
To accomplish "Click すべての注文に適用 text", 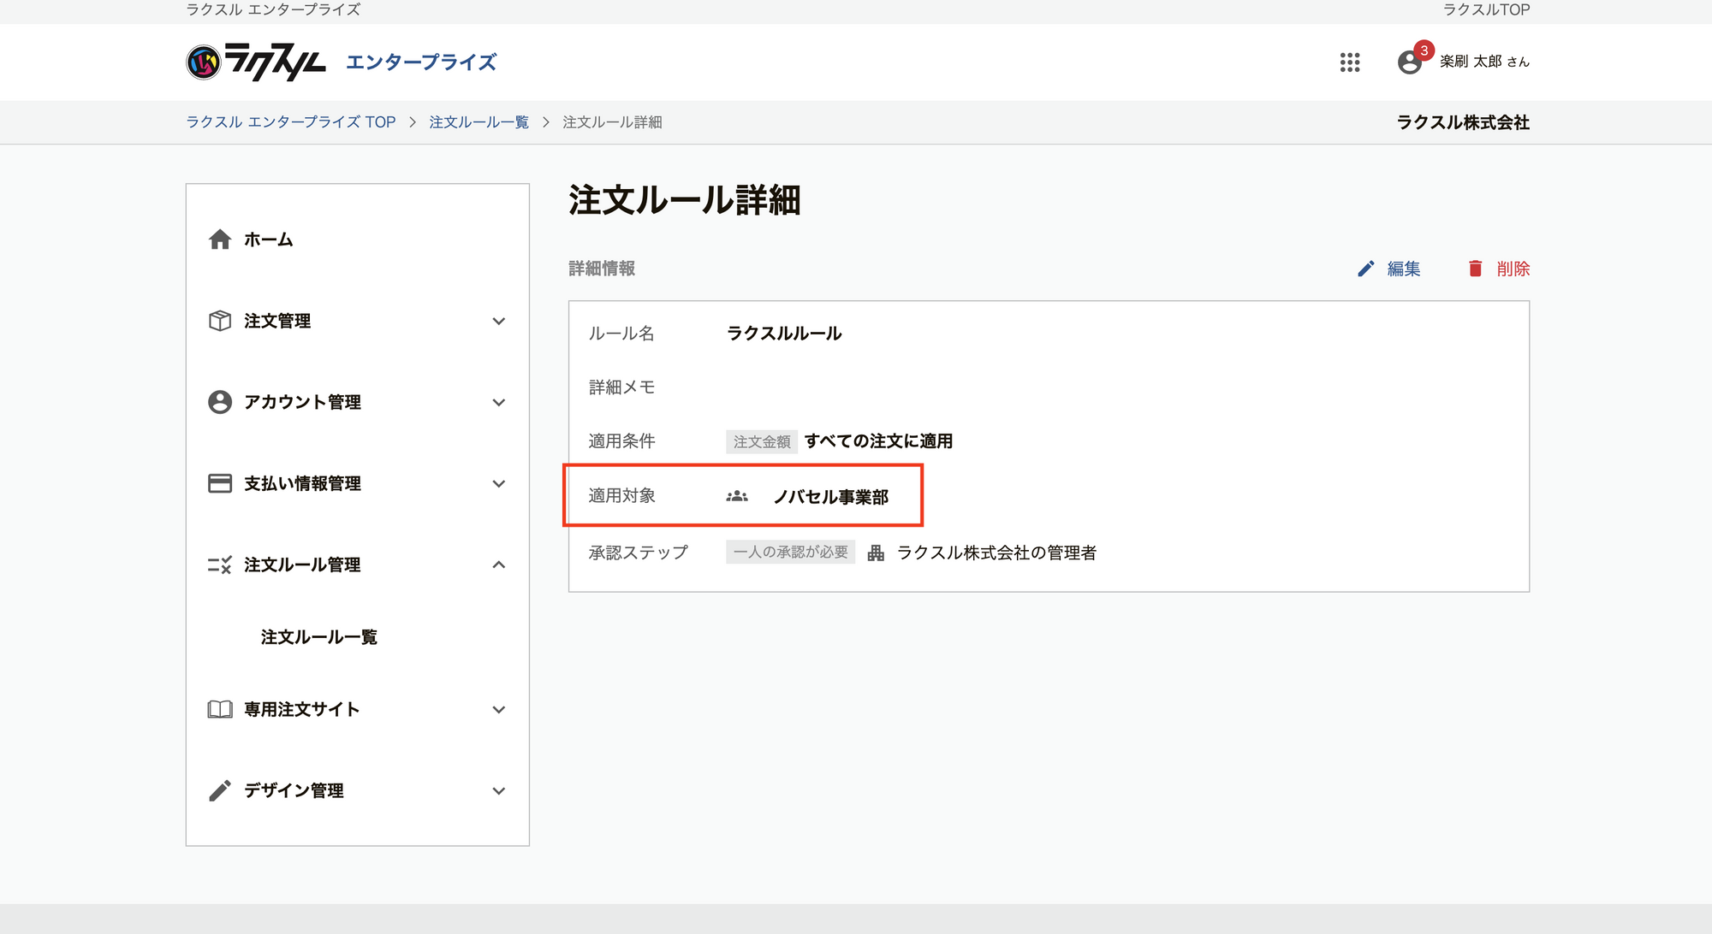I will [879, 441].
